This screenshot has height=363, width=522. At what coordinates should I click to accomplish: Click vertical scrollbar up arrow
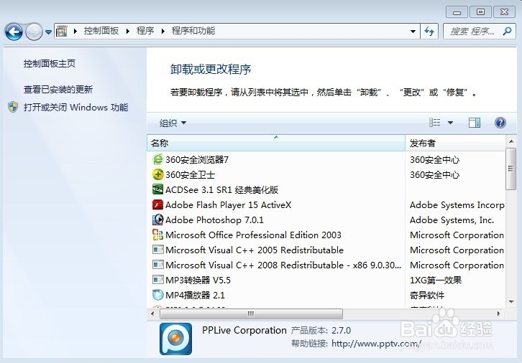click(511, 141)
